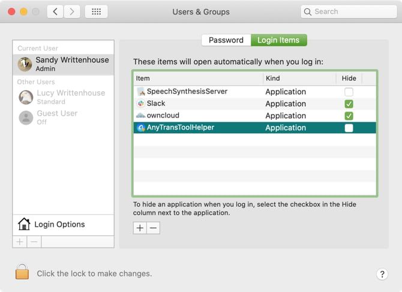
Task: Uncheck Hide checkbox for Slack
Action: [x=349, y=104]
